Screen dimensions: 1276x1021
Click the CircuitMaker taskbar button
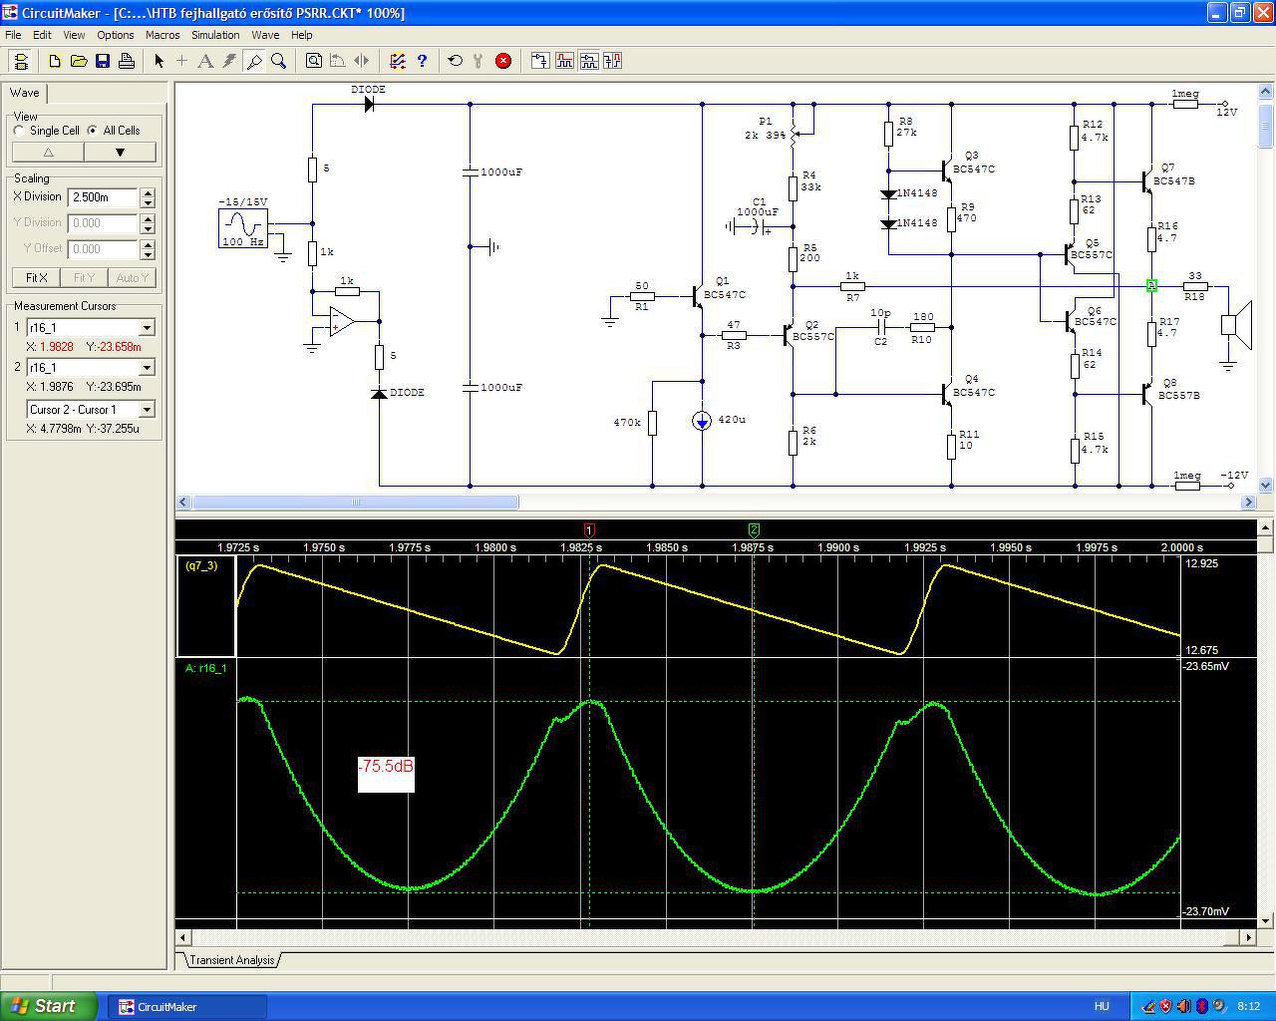pyautogui.click(x=186, y=1006)
